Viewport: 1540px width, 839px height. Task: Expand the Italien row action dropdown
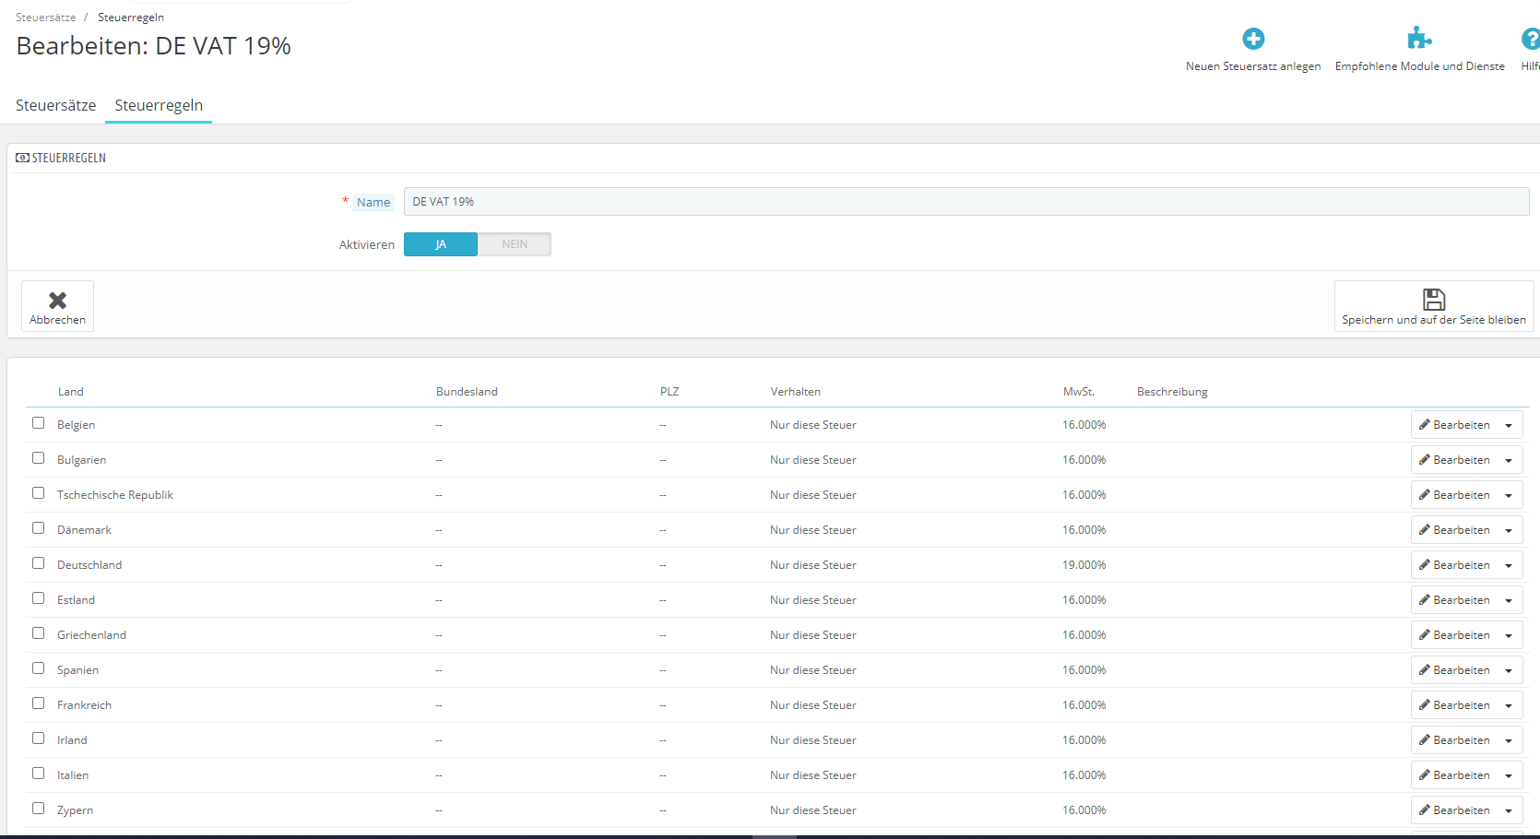coord(1509,775)
